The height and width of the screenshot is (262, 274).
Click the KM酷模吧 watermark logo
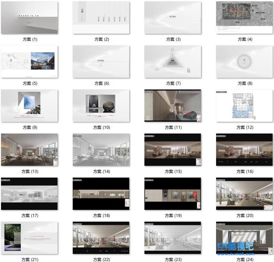click(x=236, y=248)
